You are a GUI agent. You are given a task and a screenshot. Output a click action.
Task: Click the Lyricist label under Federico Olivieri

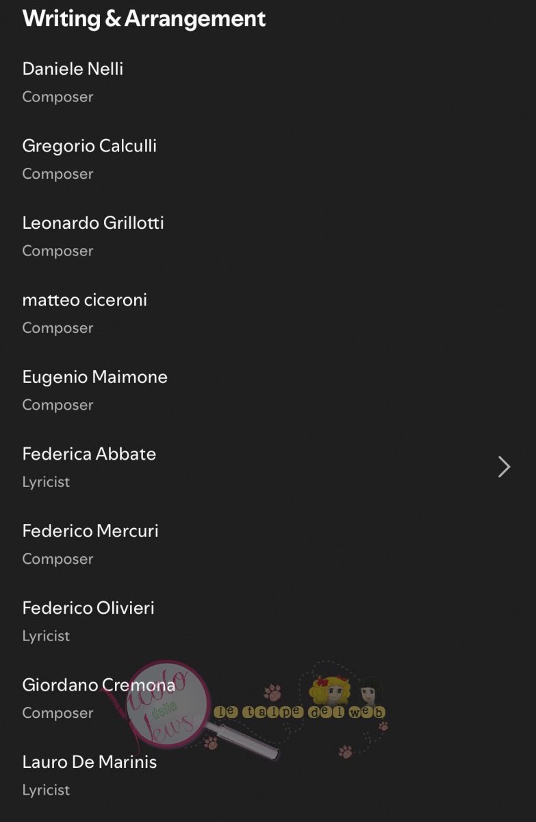coord(46,636)
